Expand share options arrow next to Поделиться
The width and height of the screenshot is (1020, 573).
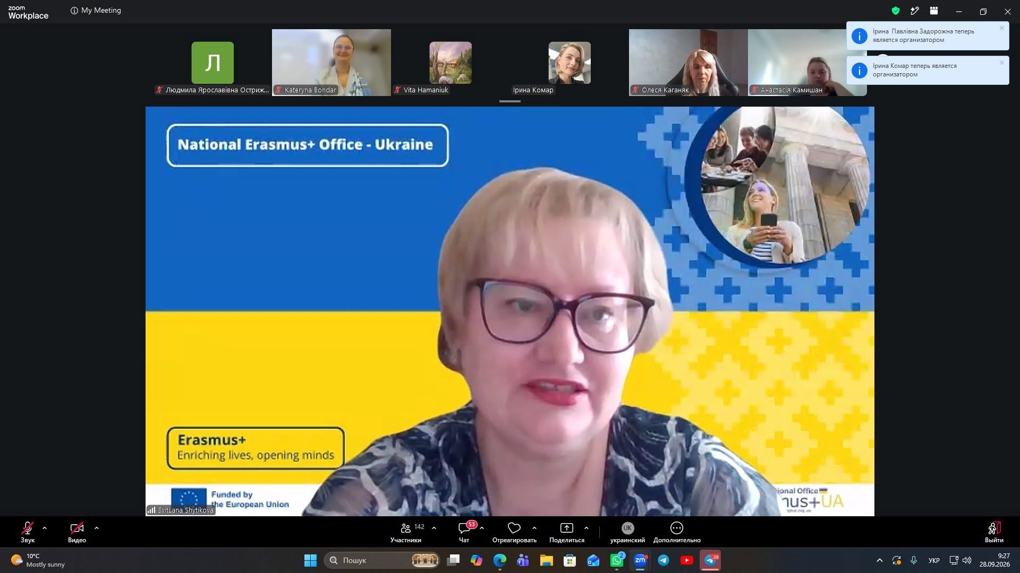[586, 528]
